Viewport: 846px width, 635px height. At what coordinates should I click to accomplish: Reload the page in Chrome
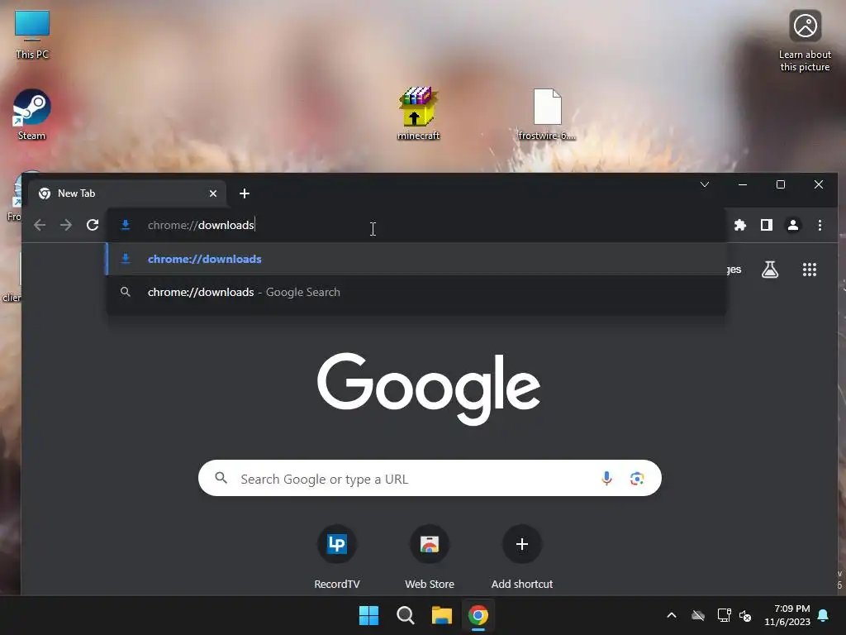pos(93,225)
